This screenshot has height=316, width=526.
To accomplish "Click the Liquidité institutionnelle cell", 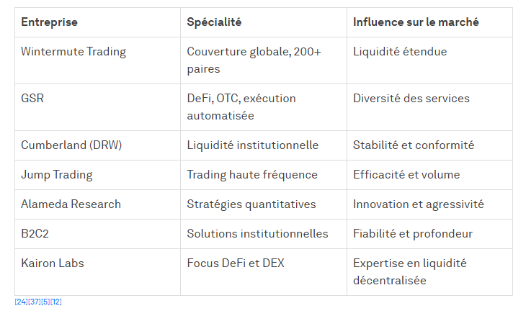I will click(252, 145).
